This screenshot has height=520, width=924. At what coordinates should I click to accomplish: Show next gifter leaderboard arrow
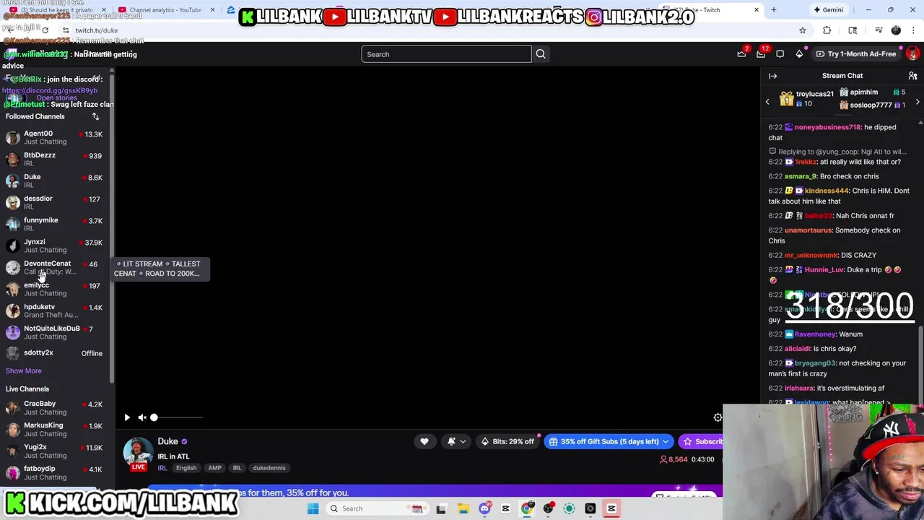coord(918,102)
